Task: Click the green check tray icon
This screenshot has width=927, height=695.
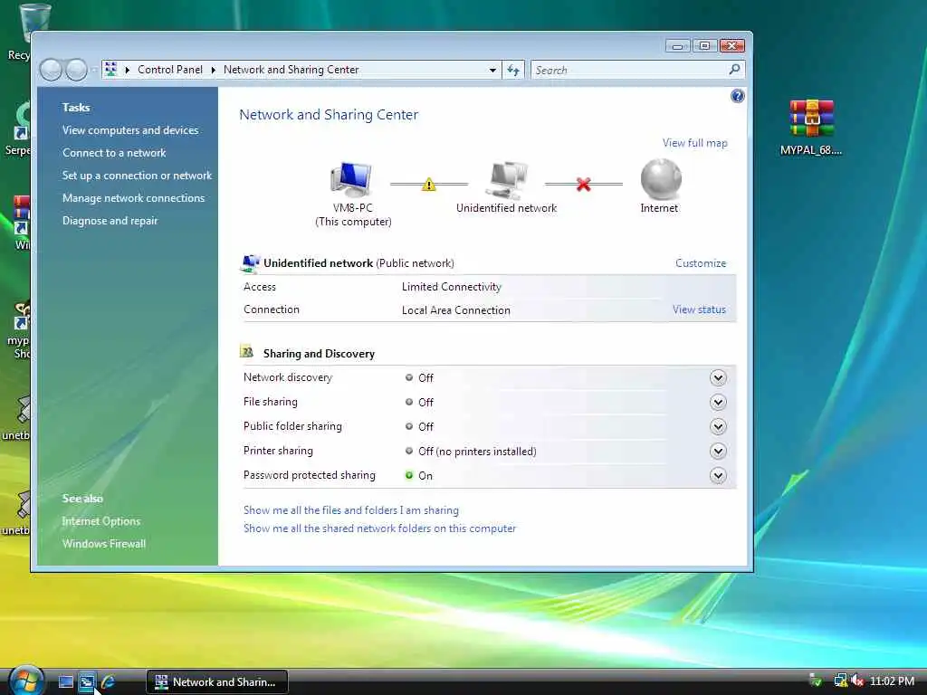Action: point(816,681)
